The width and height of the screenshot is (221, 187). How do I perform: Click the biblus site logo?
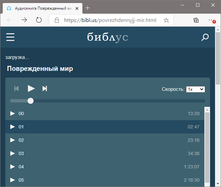[108, 37]
